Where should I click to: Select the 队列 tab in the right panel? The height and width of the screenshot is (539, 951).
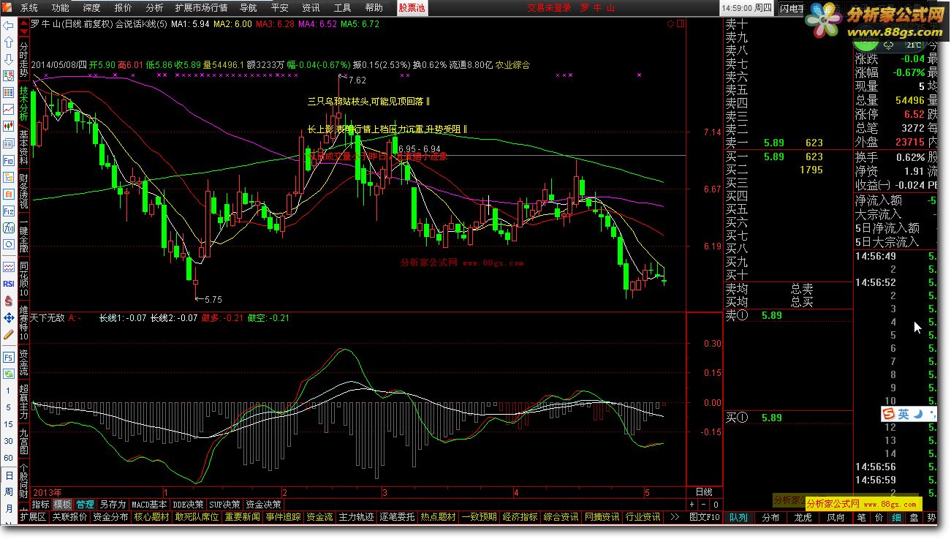point(738,517)
